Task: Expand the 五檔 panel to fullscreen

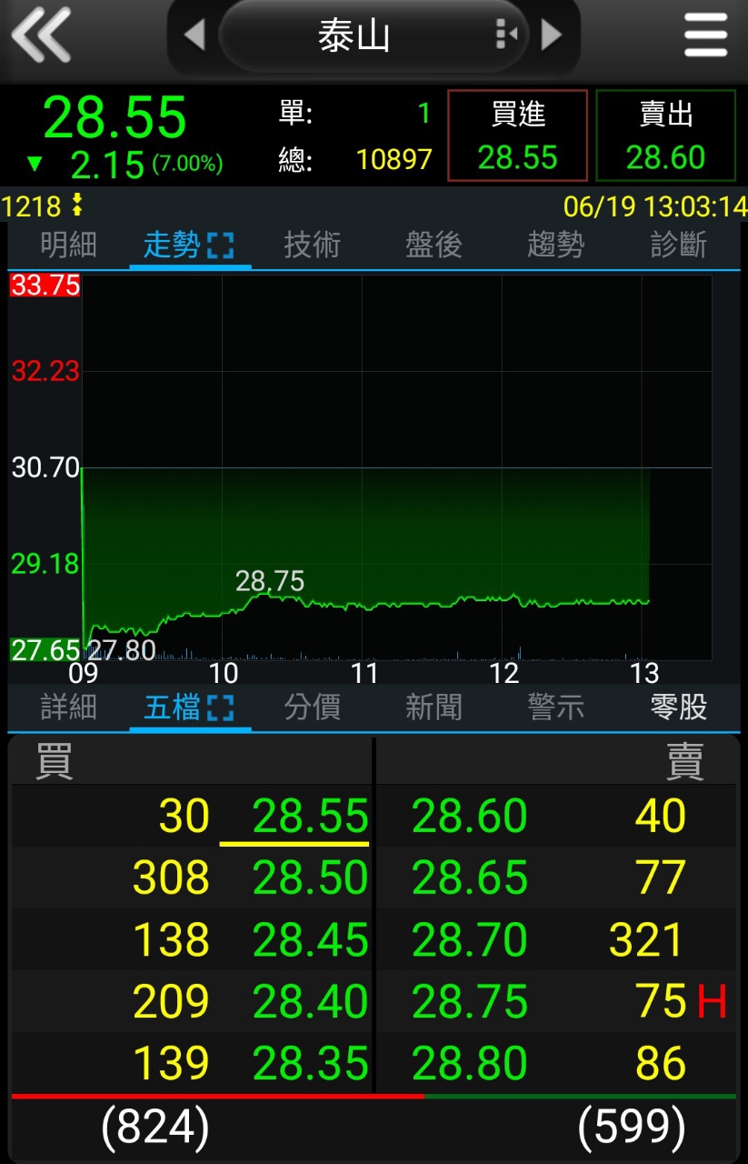Action: [220, 707]
